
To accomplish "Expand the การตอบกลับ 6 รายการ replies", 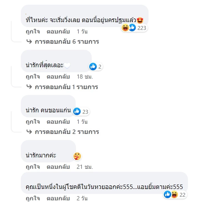I will pyautogui.click(x=67, y=42).
